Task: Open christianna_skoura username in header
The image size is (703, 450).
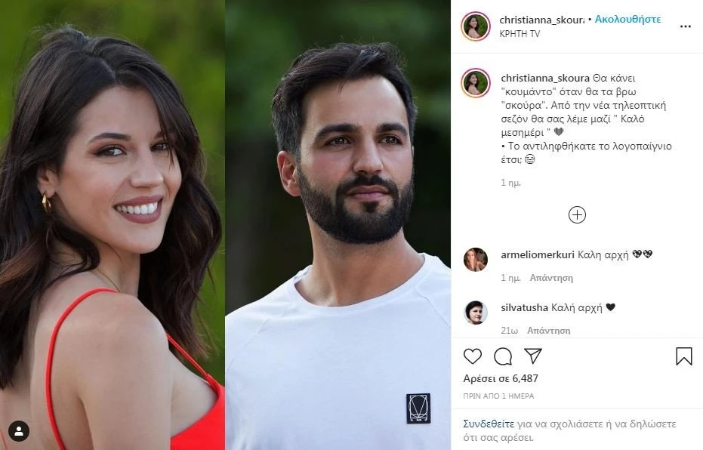Action: (541, 20)
